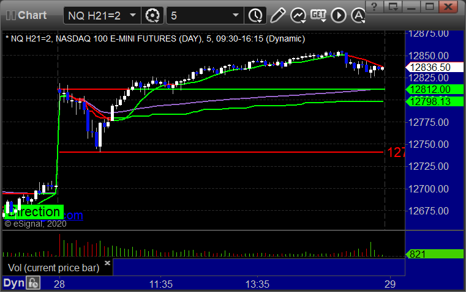This screenshot has width=466, height=292.
Task: Select the lower red horizontal support line
Action: (x=222, y=152)
